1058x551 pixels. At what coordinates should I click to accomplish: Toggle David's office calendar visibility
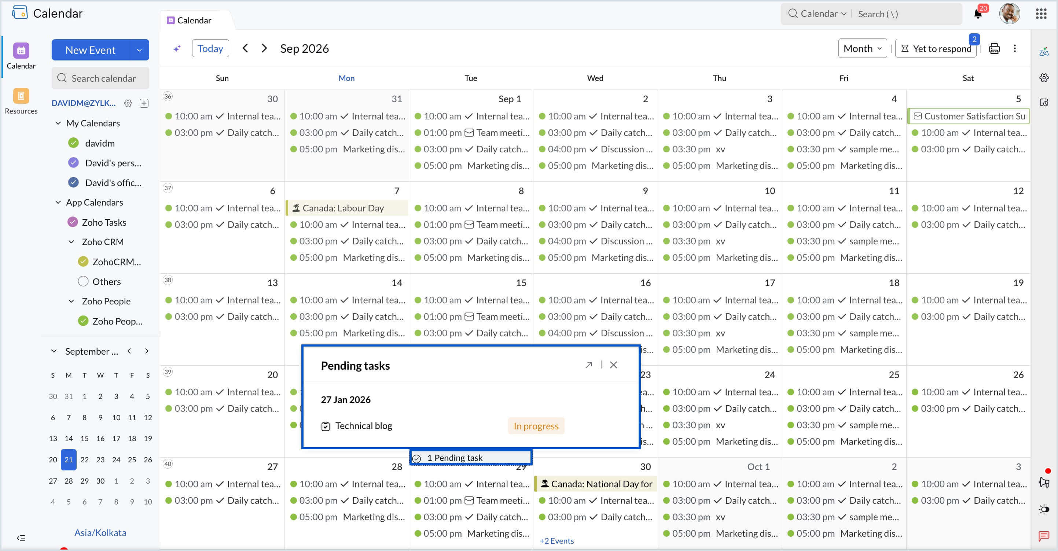(73, 183)
